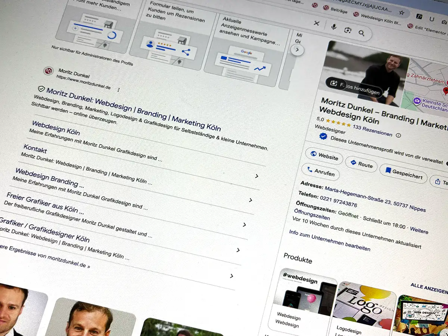Open the 133 Rezensionen link
The height and width of the screenshot is (336, 448).
pyautogui.click(x=372, y=131)
